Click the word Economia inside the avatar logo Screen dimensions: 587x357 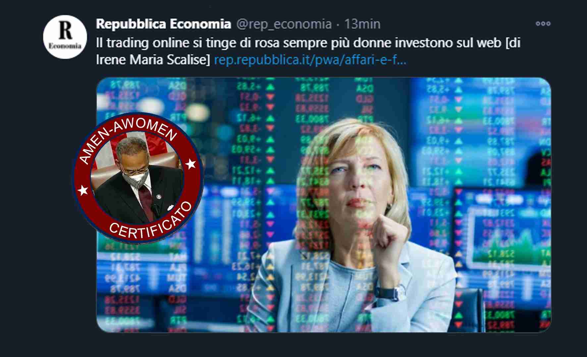[65, 46]
